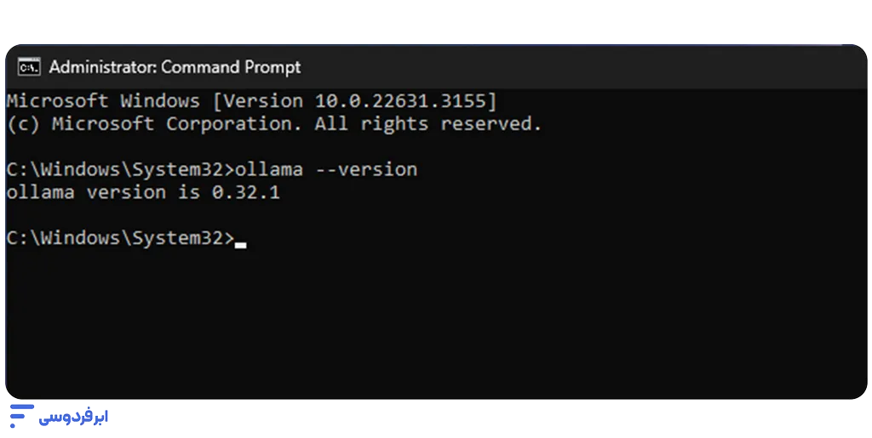The height and width of the screenshot is (438, 872).
Task: Click the '(c)' copyright symbol text
Action: point(23,124)
